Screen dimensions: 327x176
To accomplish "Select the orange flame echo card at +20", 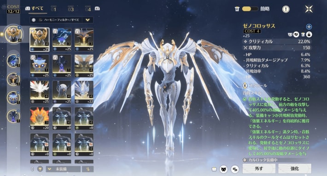I will pyautogui.click(x=40, y=119).
